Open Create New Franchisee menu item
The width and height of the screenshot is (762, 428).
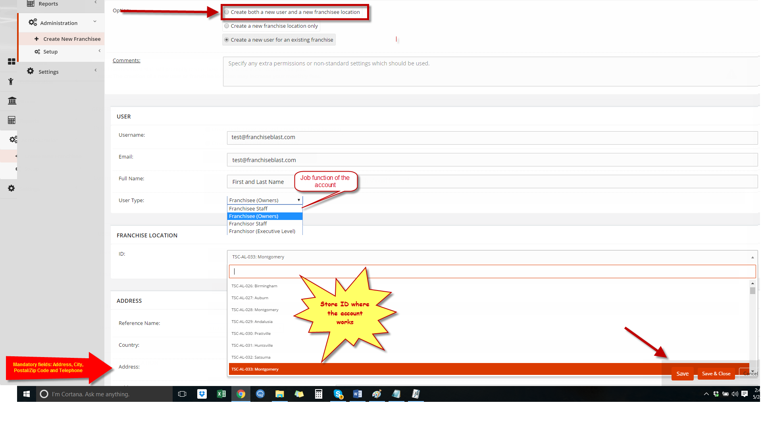click(72, 39)
